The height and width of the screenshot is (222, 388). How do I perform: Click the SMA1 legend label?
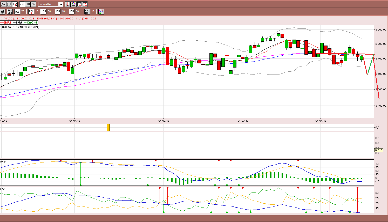coord(7,23)
